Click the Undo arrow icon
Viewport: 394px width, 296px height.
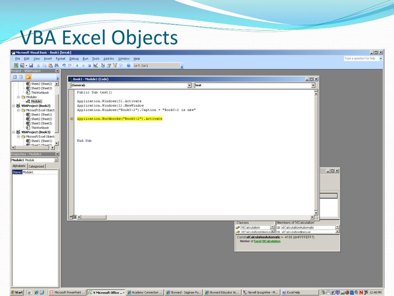[64, 66]
